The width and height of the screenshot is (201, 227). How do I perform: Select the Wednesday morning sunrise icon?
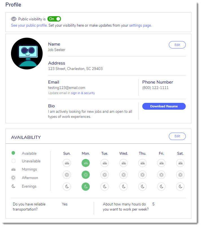124,163
